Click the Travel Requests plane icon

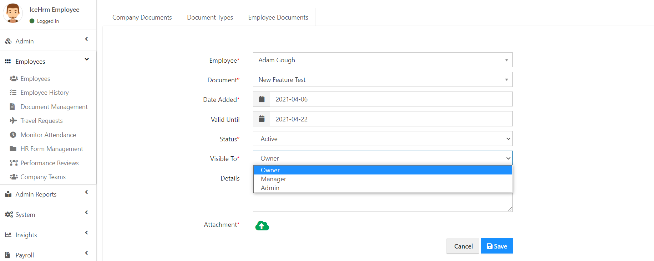pos(13,120)
